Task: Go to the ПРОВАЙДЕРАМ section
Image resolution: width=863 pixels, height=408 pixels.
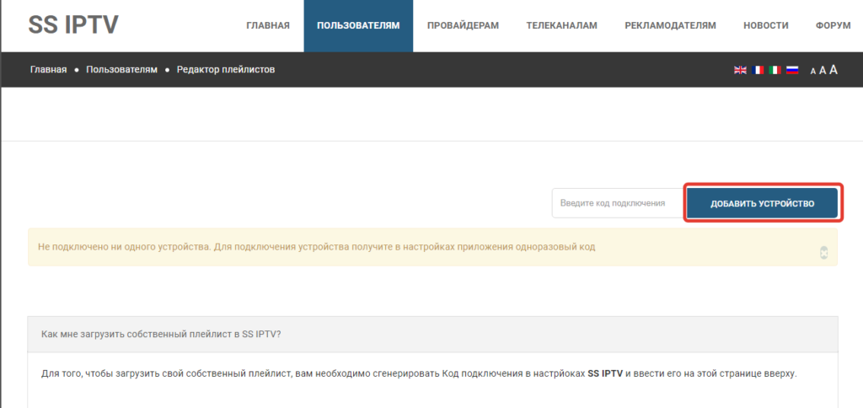Action: 463,25
